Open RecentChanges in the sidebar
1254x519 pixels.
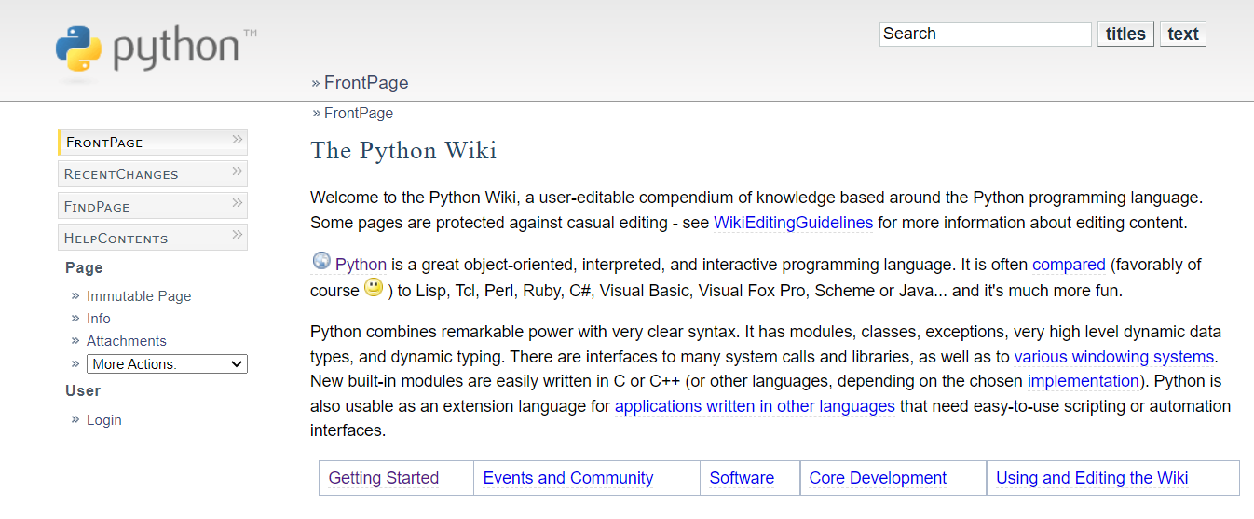coord(121,174)
